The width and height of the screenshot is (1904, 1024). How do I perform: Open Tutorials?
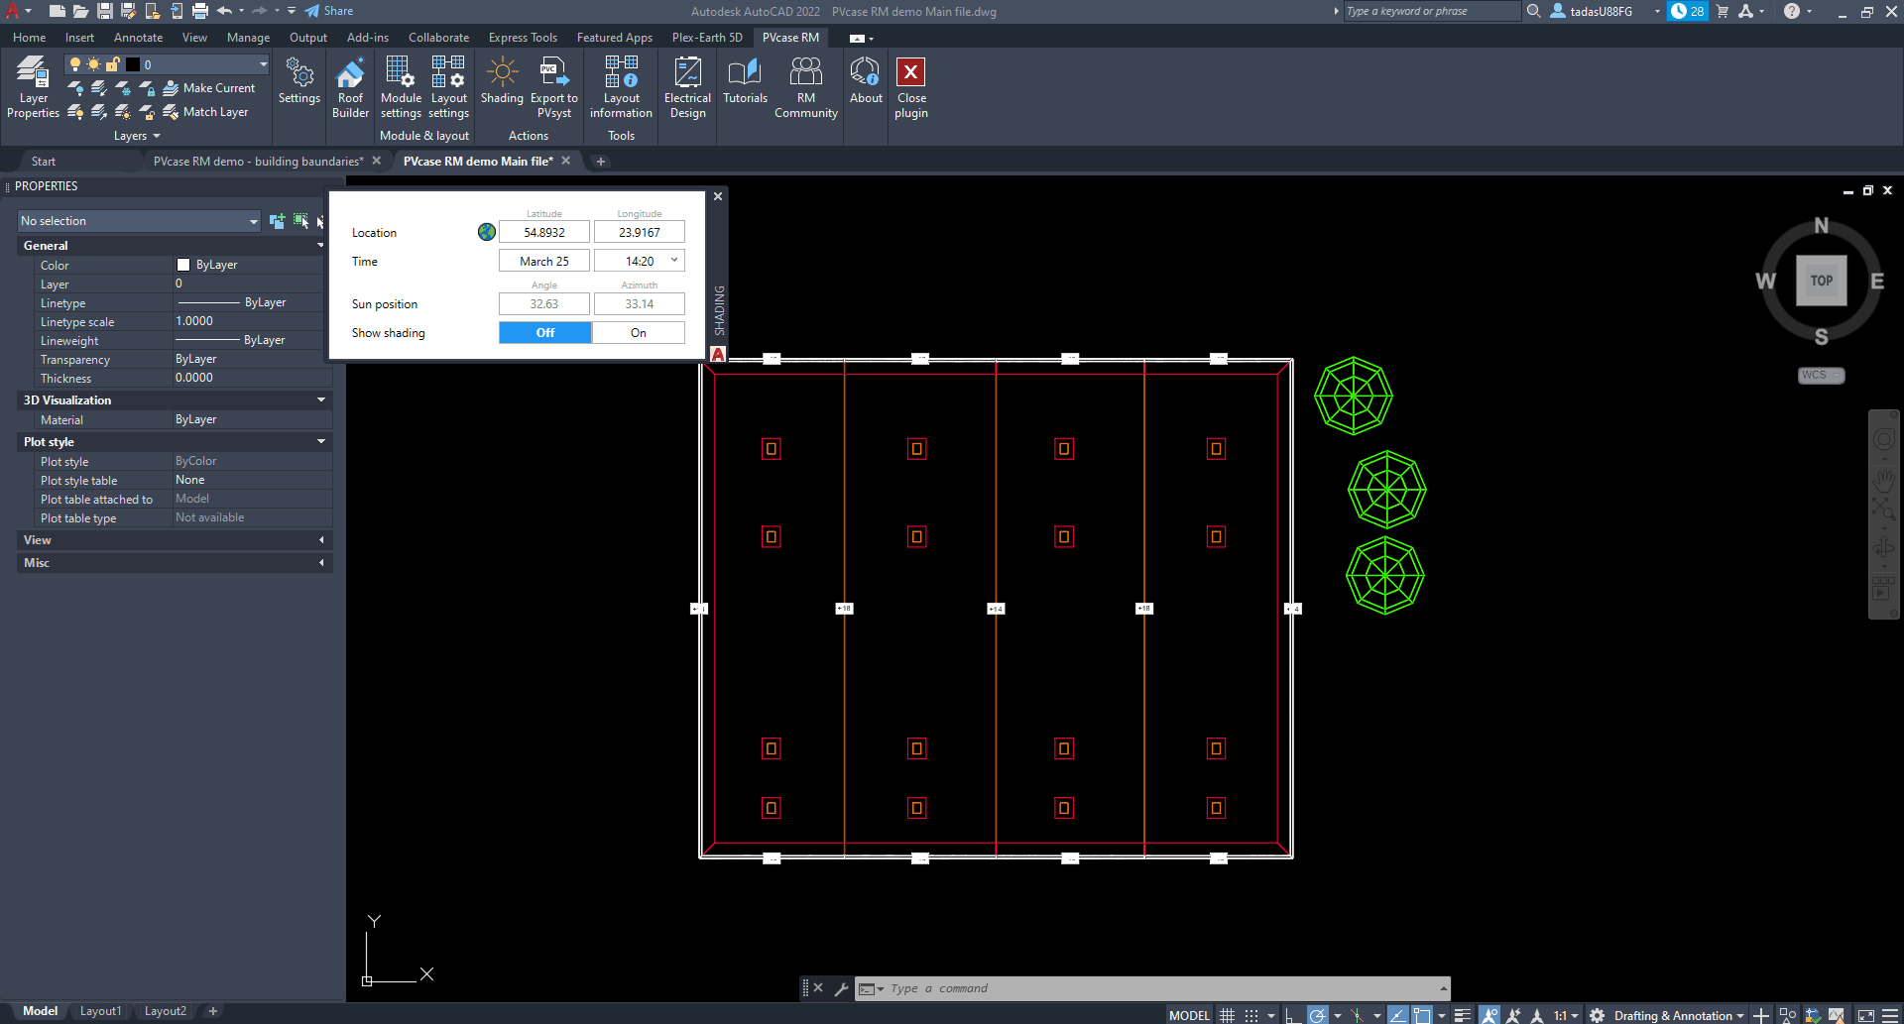pyautogui.click(x=745, y=81)
